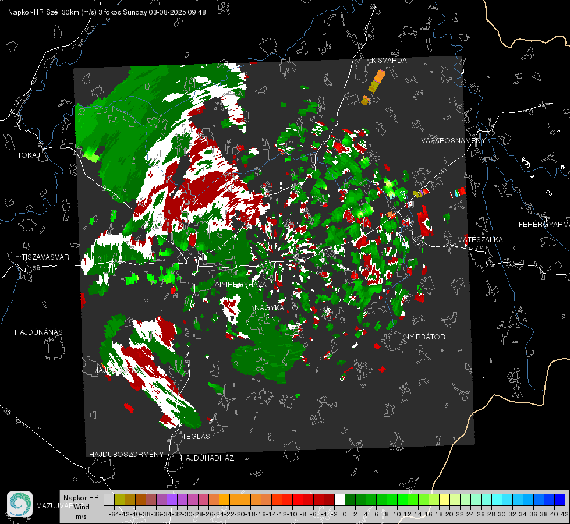Select the TÉGLÁS city label

(196, 436)
